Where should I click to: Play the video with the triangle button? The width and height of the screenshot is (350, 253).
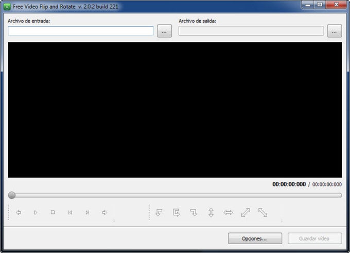tap(36, 212)
